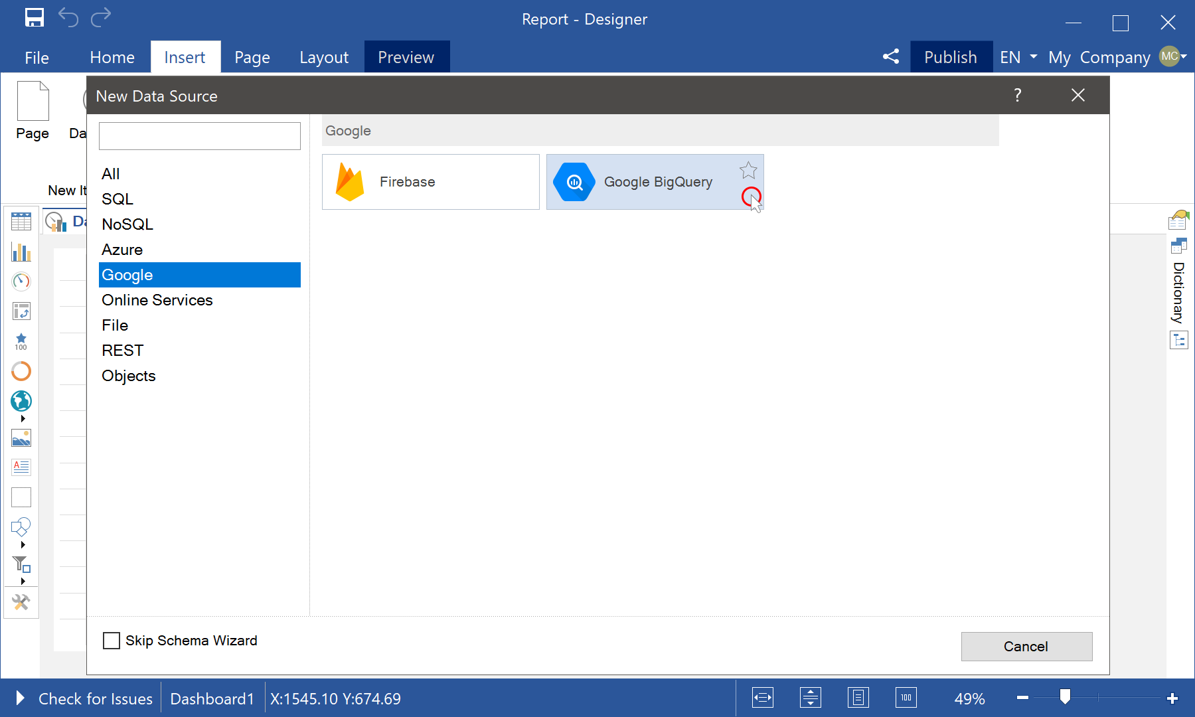Expand the filter elements submenu arrow

(23, 582)
